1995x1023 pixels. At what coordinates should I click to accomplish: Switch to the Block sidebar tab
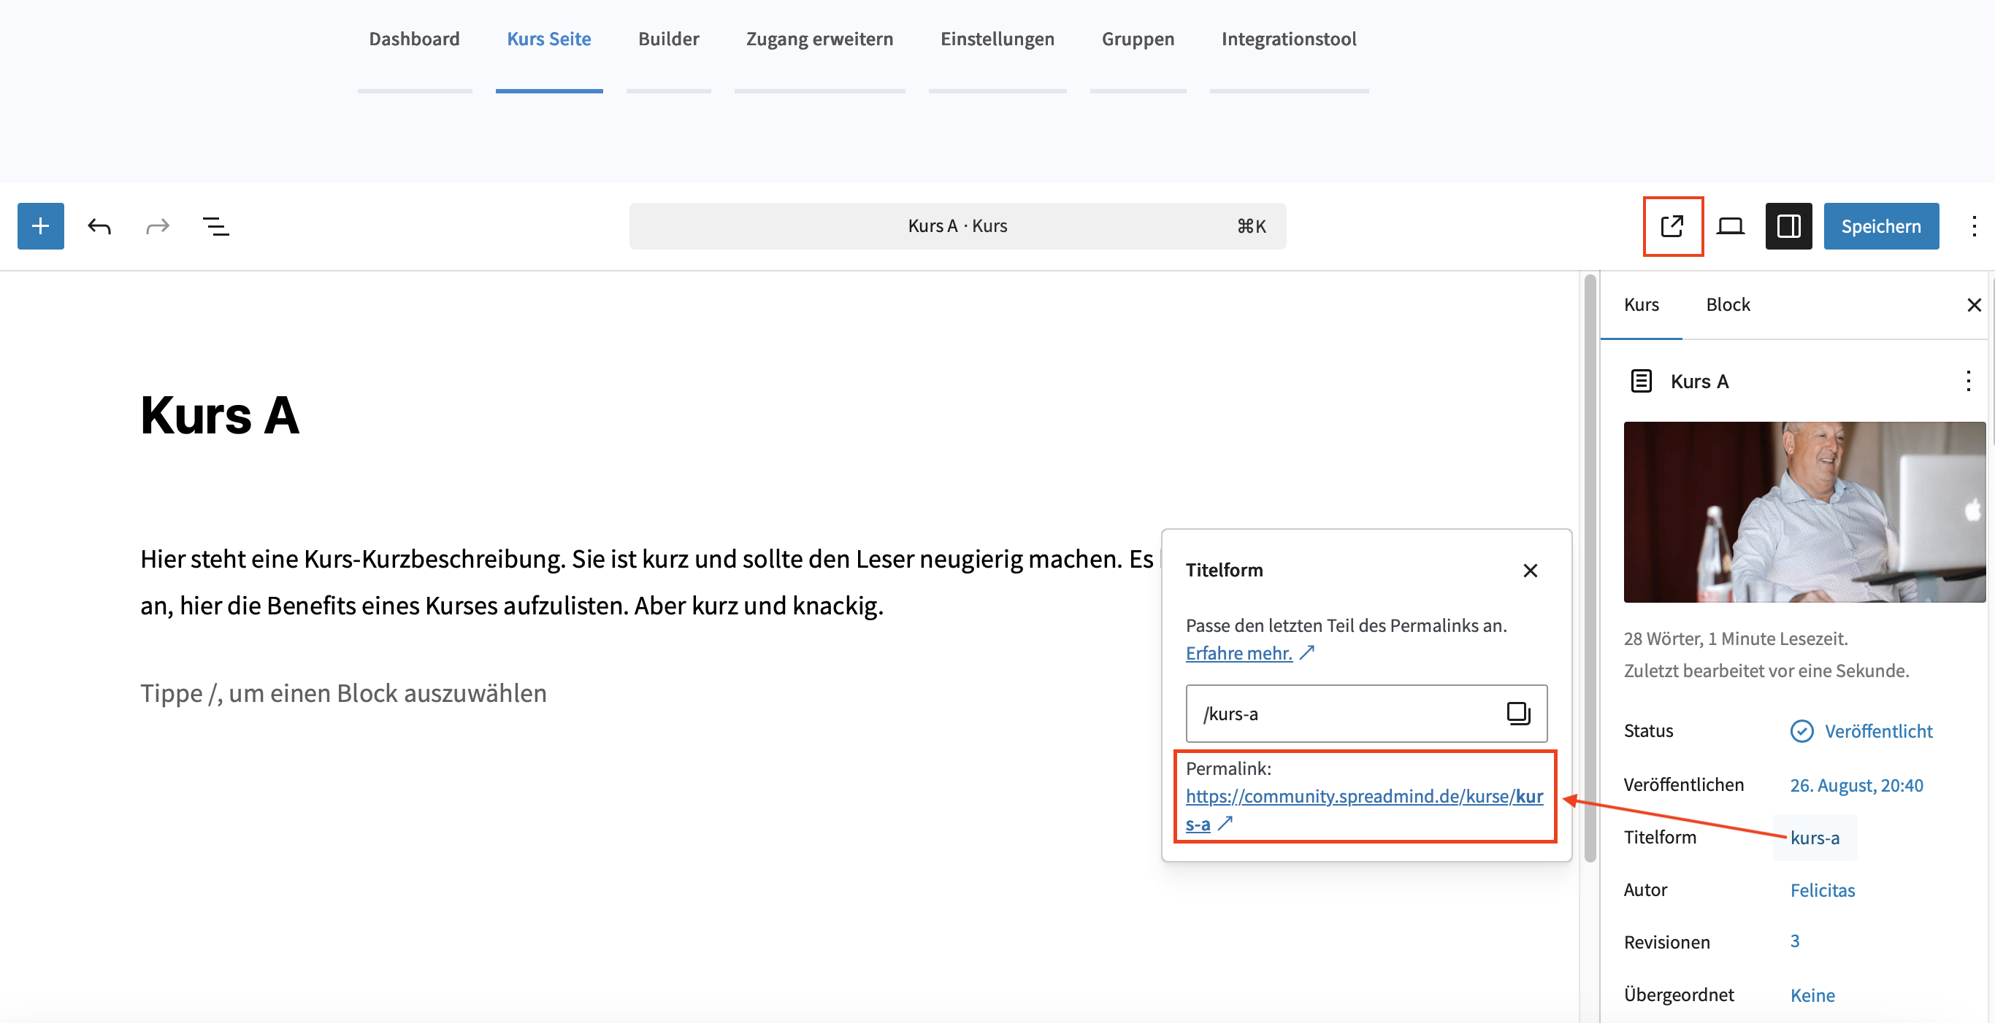click(x=1727, y=305)
